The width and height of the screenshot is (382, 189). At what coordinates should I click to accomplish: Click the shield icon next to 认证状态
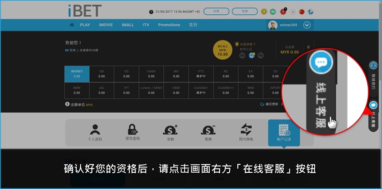[236, 44]
